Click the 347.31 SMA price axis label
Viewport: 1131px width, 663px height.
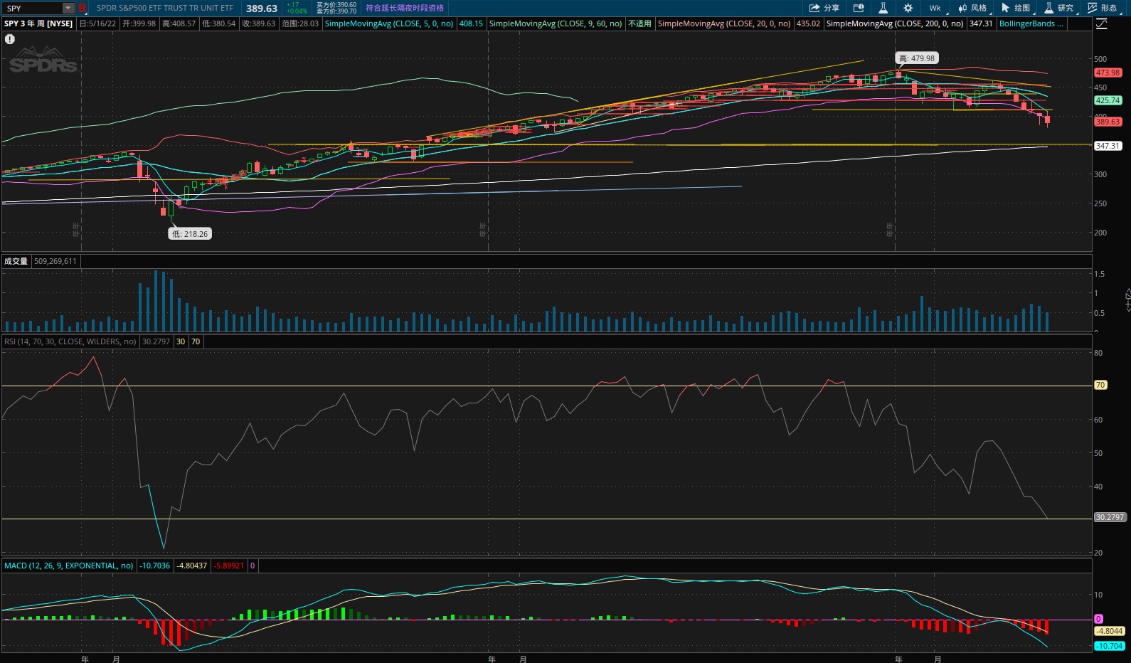point(1108,146)
